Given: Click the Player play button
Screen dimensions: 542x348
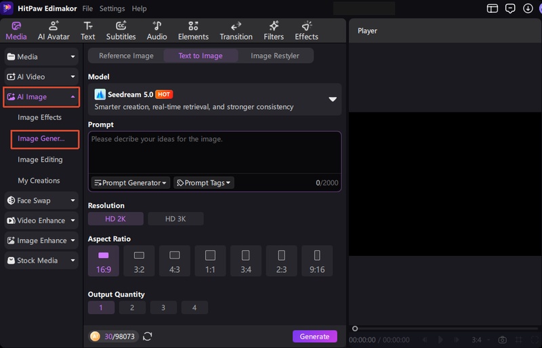Looking at the screenshot, I should [x=441, y=340].
